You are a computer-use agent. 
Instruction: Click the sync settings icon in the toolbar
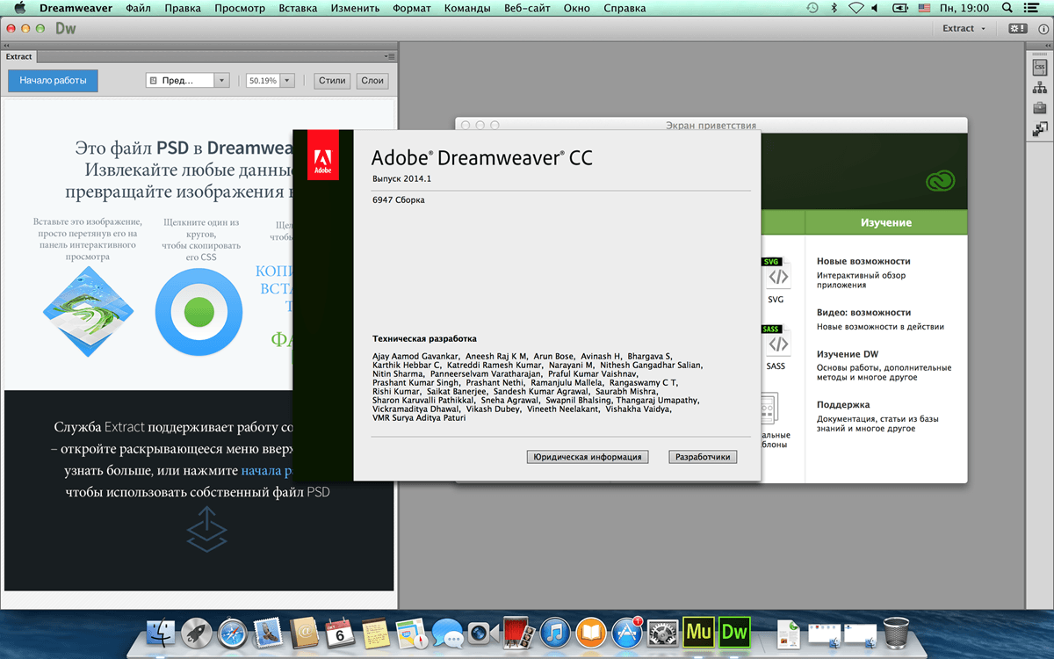pyautogui.click(x=1018, y=28)
